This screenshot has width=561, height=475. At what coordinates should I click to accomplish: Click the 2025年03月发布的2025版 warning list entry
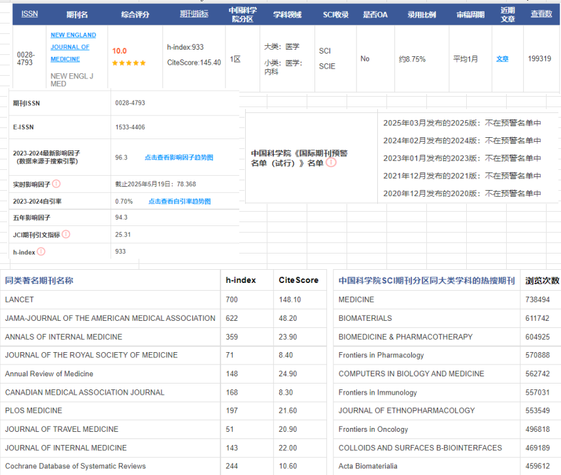pos(462,123)
